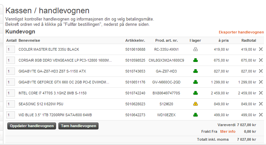Click Vareverdi amount 7 027,00 kr
Screen dimensions: 266x145
click(x=246, y=125)
